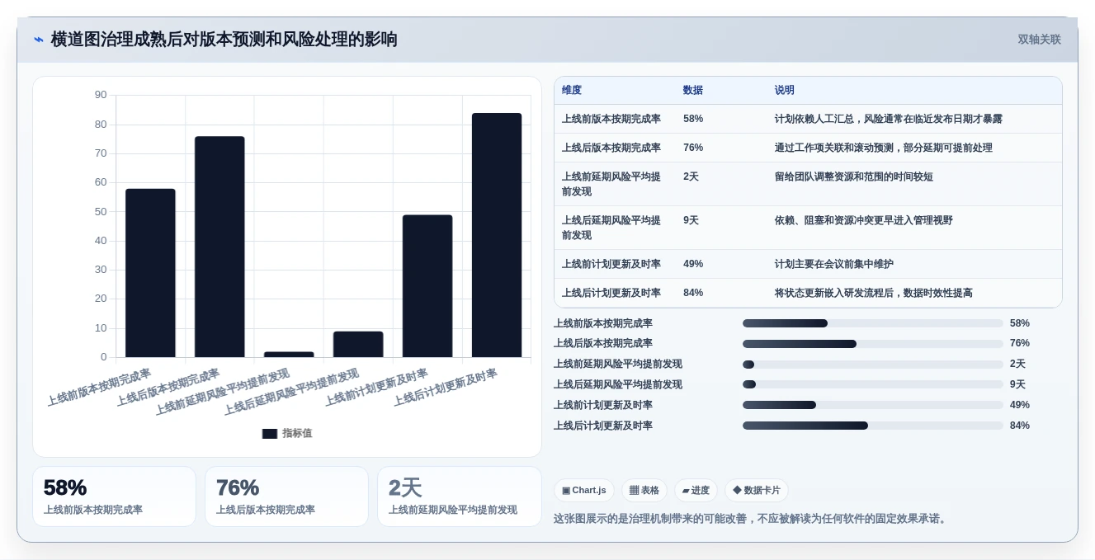Click table cell 上线前计划更新及时率
Image resolution: width=1095 pixels, height=560 pixels.
pyautogui.click(x=611, y=264)
